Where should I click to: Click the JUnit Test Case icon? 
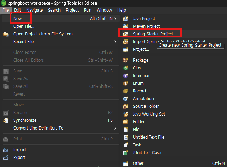(126, 153)
